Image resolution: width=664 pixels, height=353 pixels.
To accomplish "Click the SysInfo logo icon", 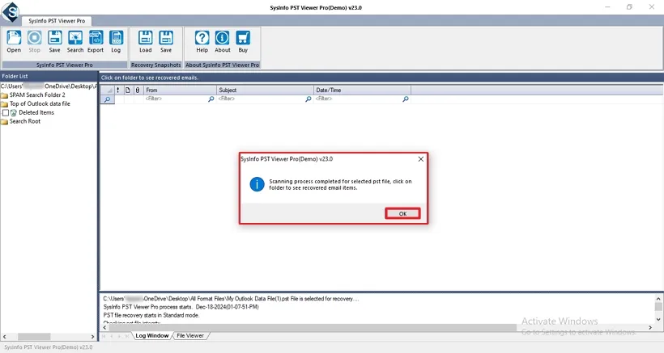I will point(11,11).
